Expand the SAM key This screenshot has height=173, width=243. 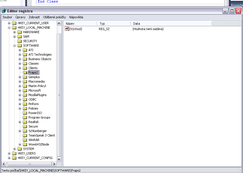pos(14,37)
